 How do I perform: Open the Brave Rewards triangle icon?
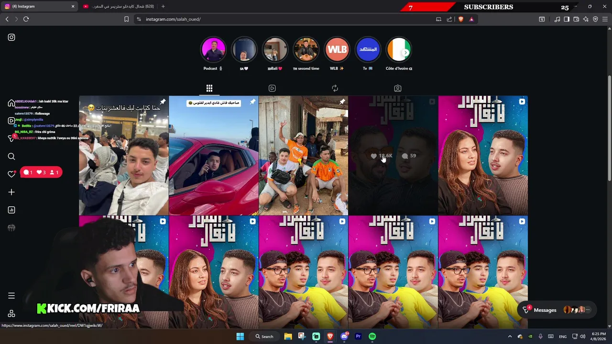[471, 19]
